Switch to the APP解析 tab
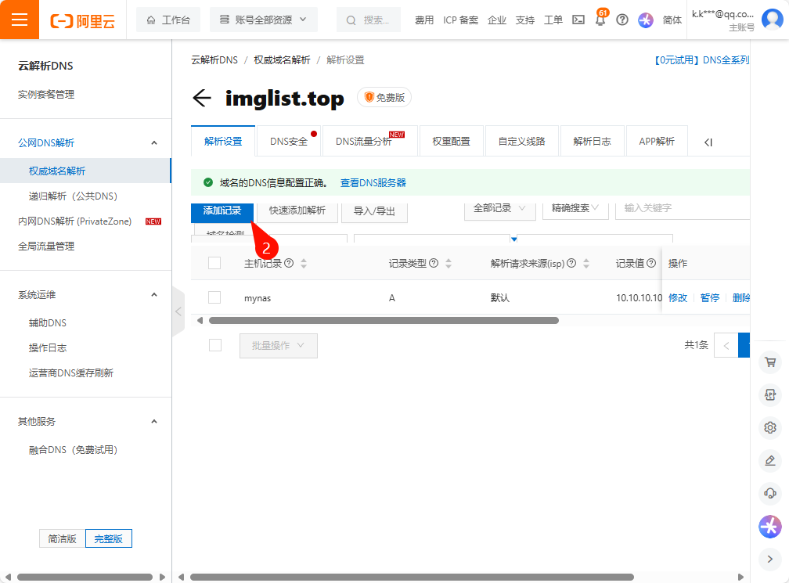Image resolution: width=789 pixels, height=583 pixels. [x=657, y=142]
